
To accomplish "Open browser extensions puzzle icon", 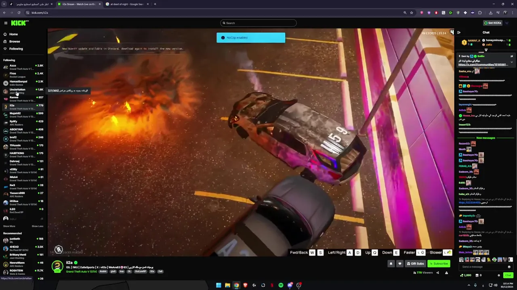I will [x=480, y=12].
